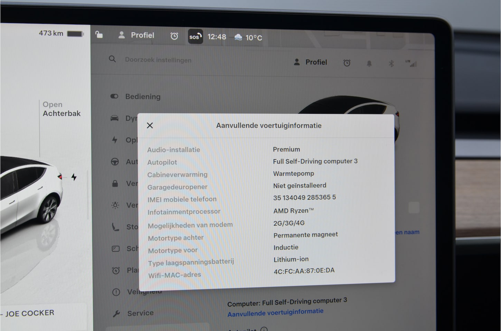Image resolution: width=501 pixels, height=331 pixels.
Task: Open notifications bell icon
Action: (x=369, y=63)
